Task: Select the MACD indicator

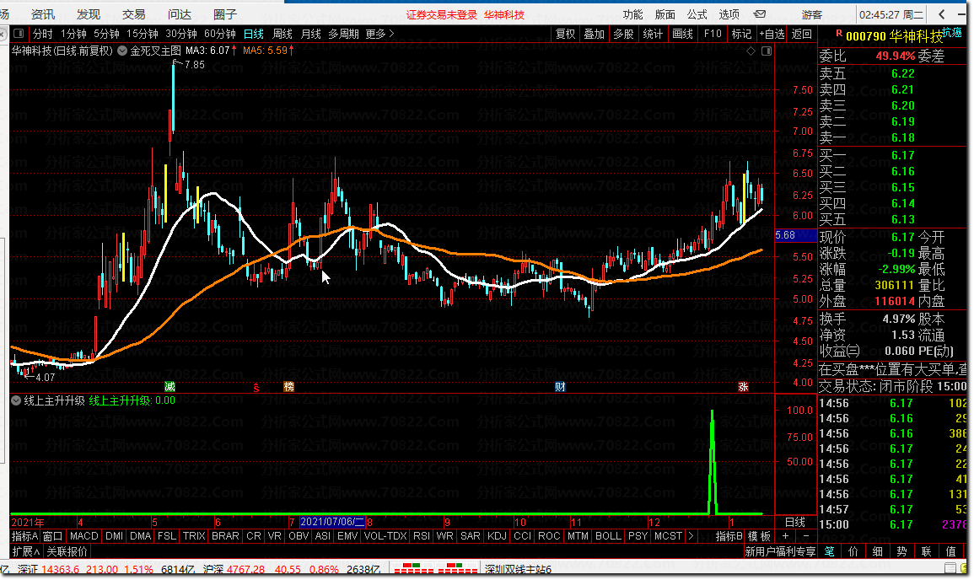Action: click(x=83, y=536)
